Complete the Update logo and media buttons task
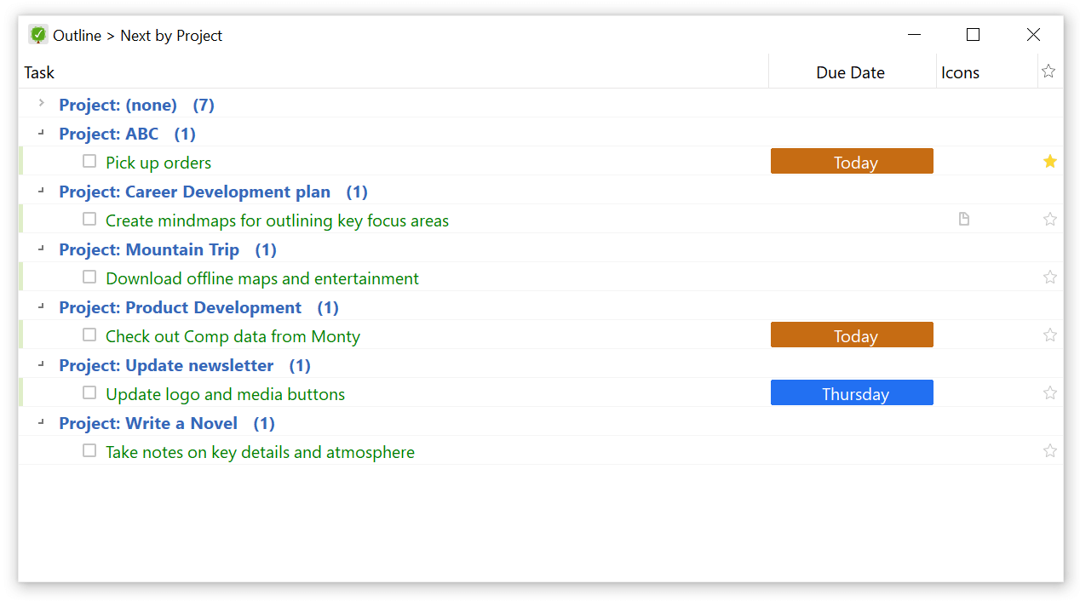 [89, 392]
